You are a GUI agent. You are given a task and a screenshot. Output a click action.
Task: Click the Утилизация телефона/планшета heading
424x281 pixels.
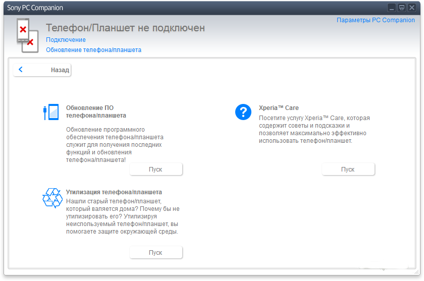(114, 192)
